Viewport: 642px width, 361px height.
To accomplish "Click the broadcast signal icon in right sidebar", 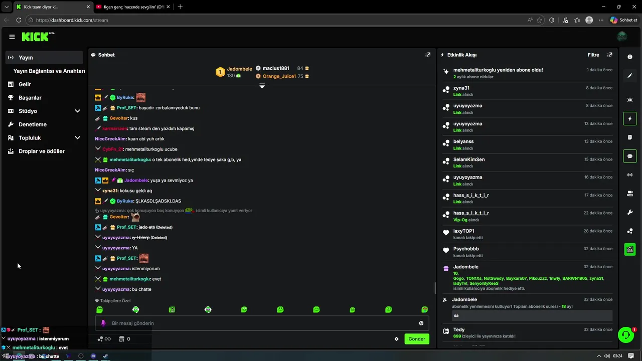I will pyautogui.click(x=630, y=175).
